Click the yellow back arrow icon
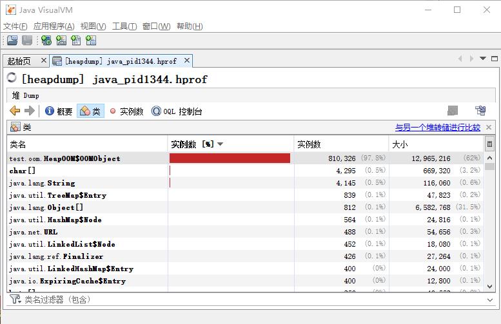Image resolution: width=501 pixels, height=324 pixels. click(x=15, y=111)
